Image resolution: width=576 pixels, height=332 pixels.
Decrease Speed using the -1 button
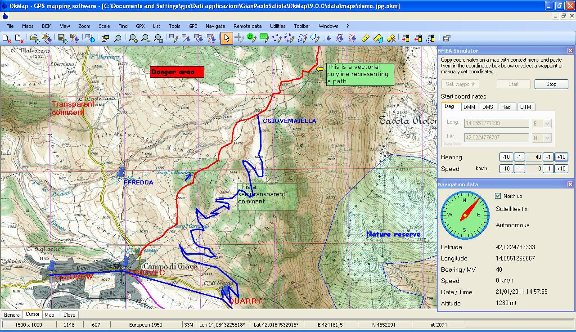tap(519, 169)
